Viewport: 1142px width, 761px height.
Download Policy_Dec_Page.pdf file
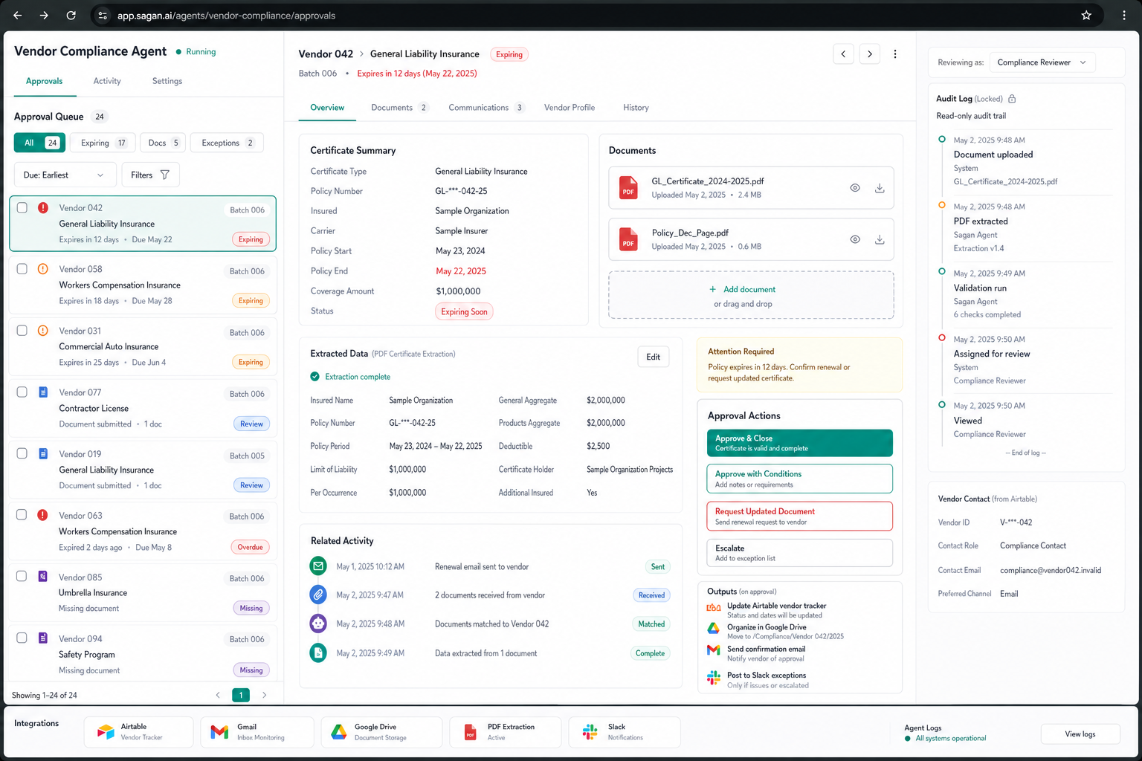tap(880, 239)
